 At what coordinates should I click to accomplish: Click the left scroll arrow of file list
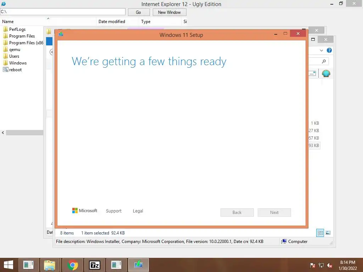(3, 133)
